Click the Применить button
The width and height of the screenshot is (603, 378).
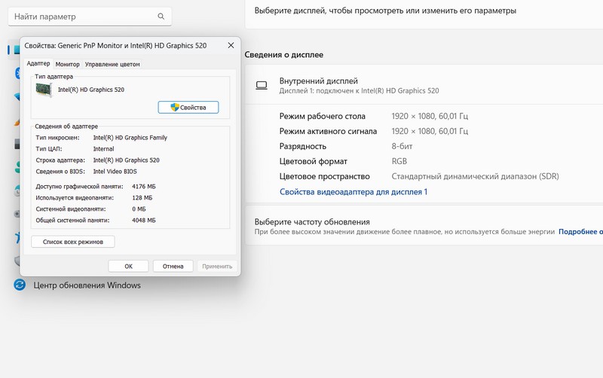[x=217, y=266]
